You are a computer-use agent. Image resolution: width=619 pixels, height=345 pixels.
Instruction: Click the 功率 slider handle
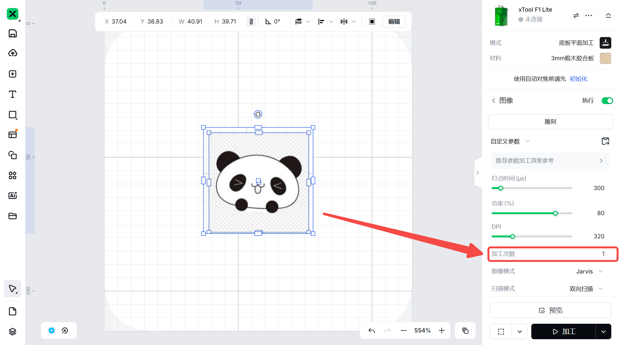555,213
